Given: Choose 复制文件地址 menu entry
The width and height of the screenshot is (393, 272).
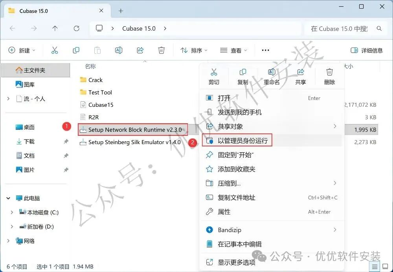Looking at the screenshot, I should (x=272, y=198).
